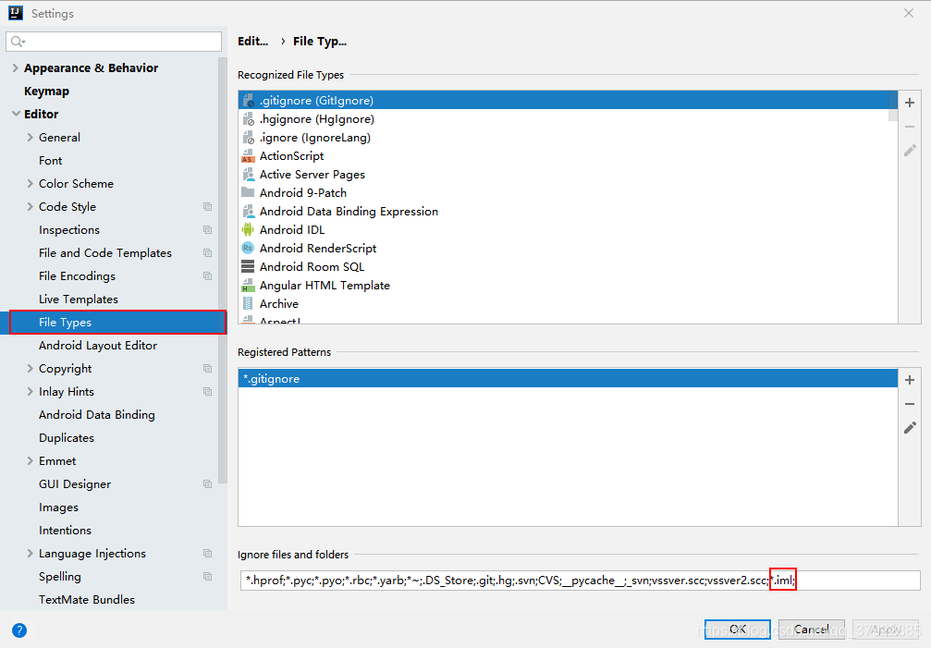Click the Android RenderScript file type icon

(248, 248)
